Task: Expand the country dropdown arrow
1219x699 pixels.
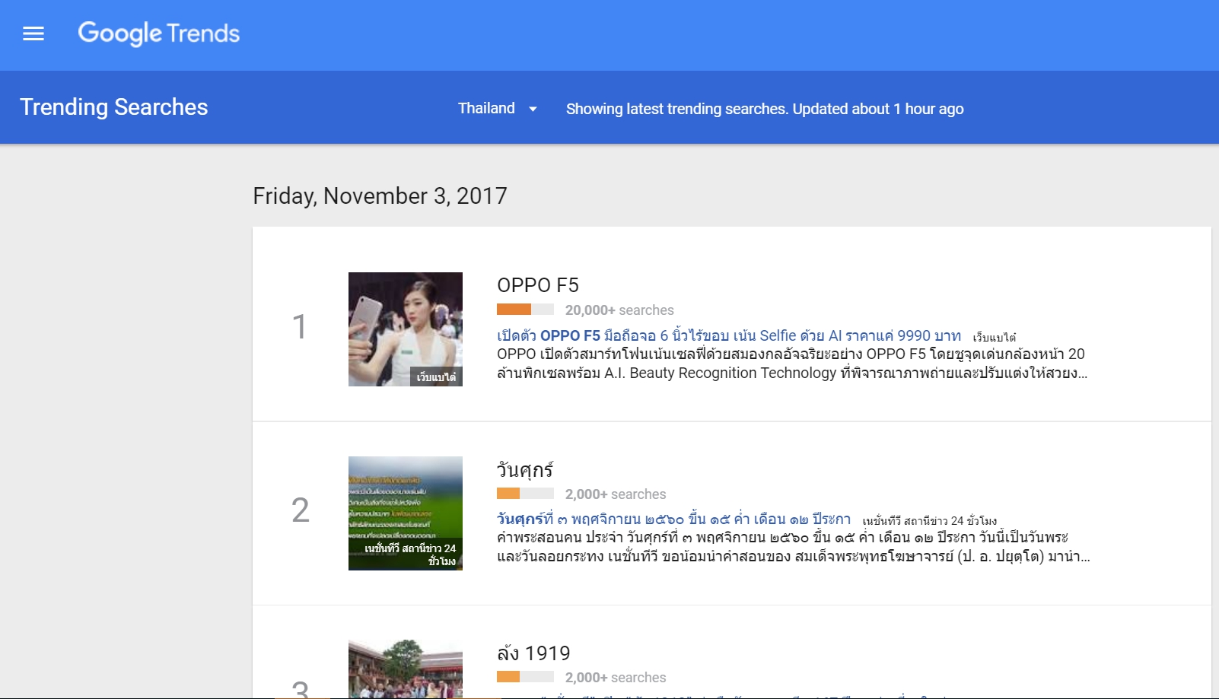Action: click(533, 109)
